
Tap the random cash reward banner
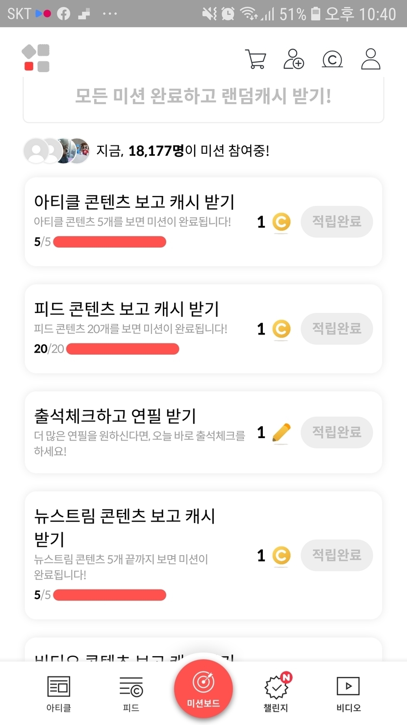tap(203, 96)
